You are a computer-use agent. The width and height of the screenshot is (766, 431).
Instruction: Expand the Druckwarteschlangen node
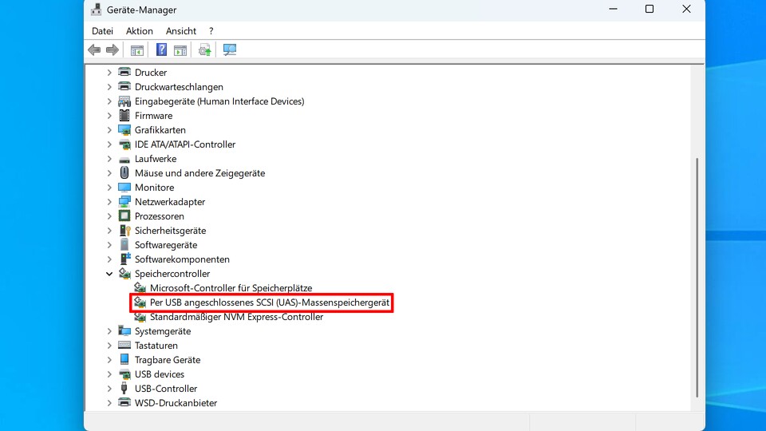pos(109,87)
